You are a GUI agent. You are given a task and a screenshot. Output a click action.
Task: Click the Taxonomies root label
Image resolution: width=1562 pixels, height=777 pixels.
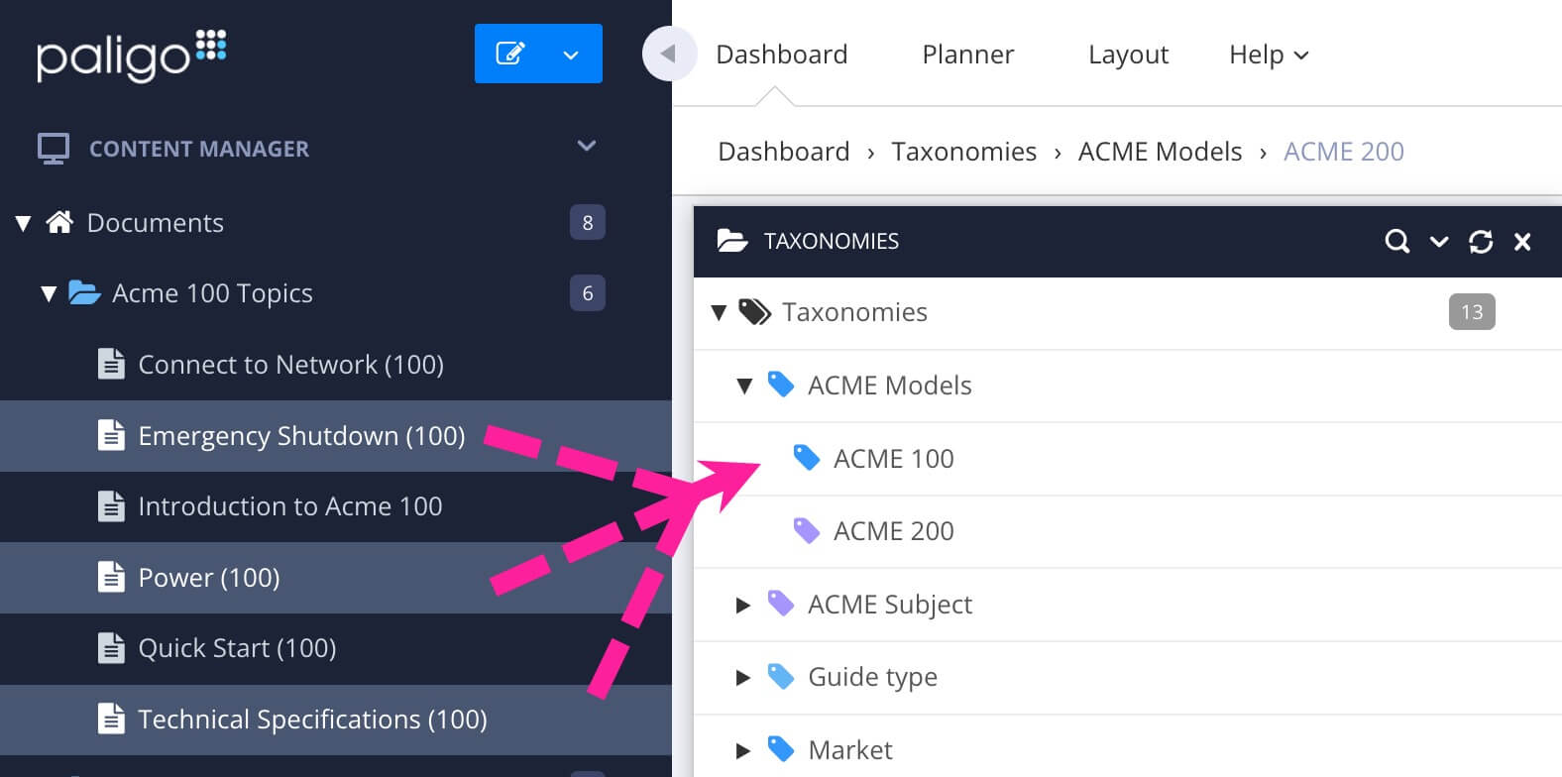854,312
